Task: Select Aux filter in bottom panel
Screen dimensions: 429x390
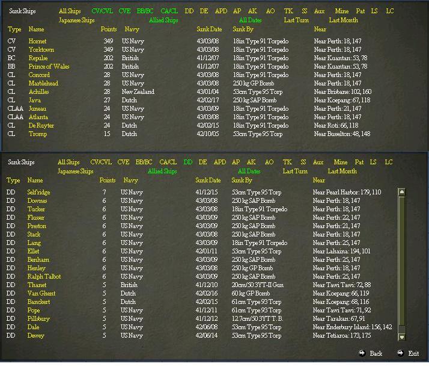Action: coord(318,162)
